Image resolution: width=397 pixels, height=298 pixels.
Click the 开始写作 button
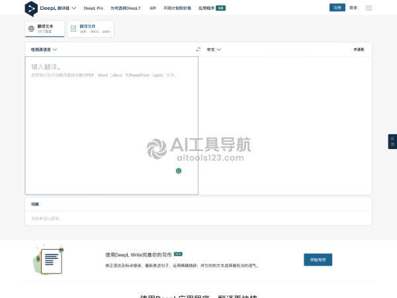tap(318, 260)
